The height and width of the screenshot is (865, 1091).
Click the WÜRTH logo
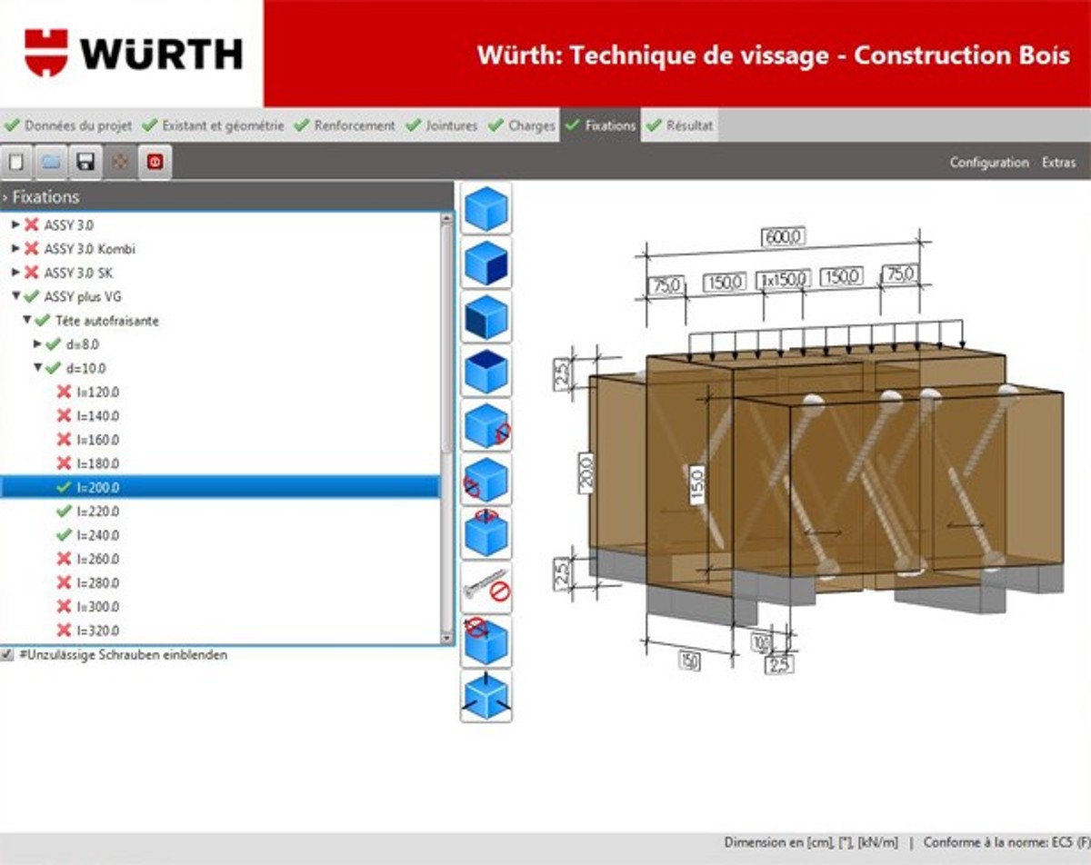point(133,53)
